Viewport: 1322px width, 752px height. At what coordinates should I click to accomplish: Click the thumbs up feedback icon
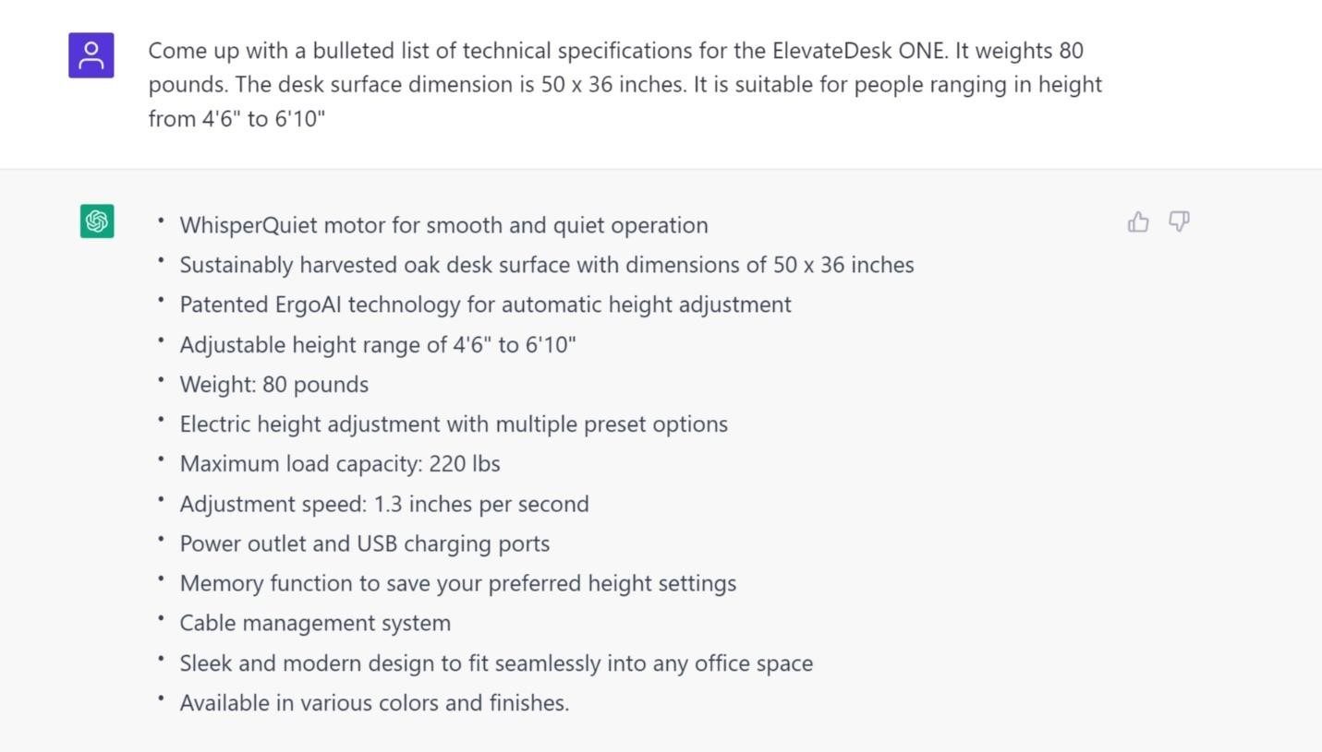point(1138,221)
